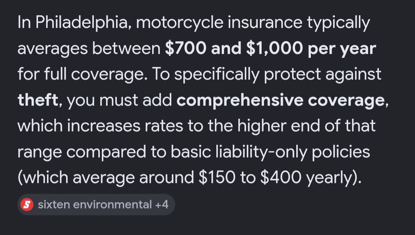Click the word "specifically" in third line
Image resolution: width=415 pixels, height=235 pixels.
tap(217, 74)
